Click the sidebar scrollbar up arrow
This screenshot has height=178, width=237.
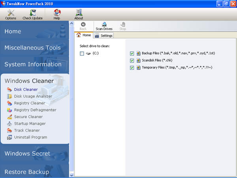(71, 23)
